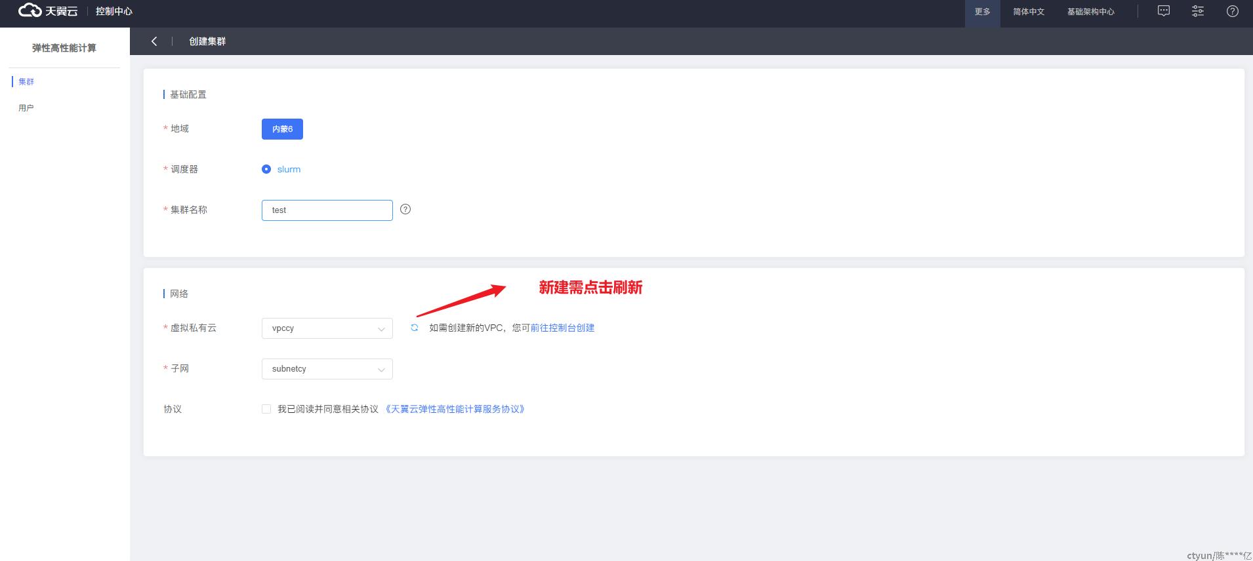Open 基础架构中心 in the top bar

tap(1090, 12)
